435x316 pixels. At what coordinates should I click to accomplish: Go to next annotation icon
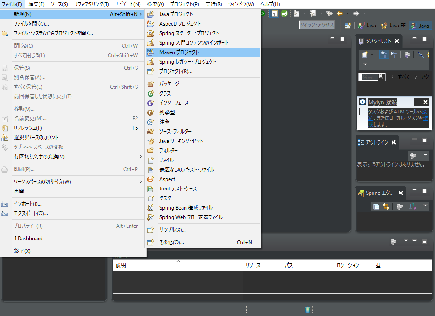[296, 13]
